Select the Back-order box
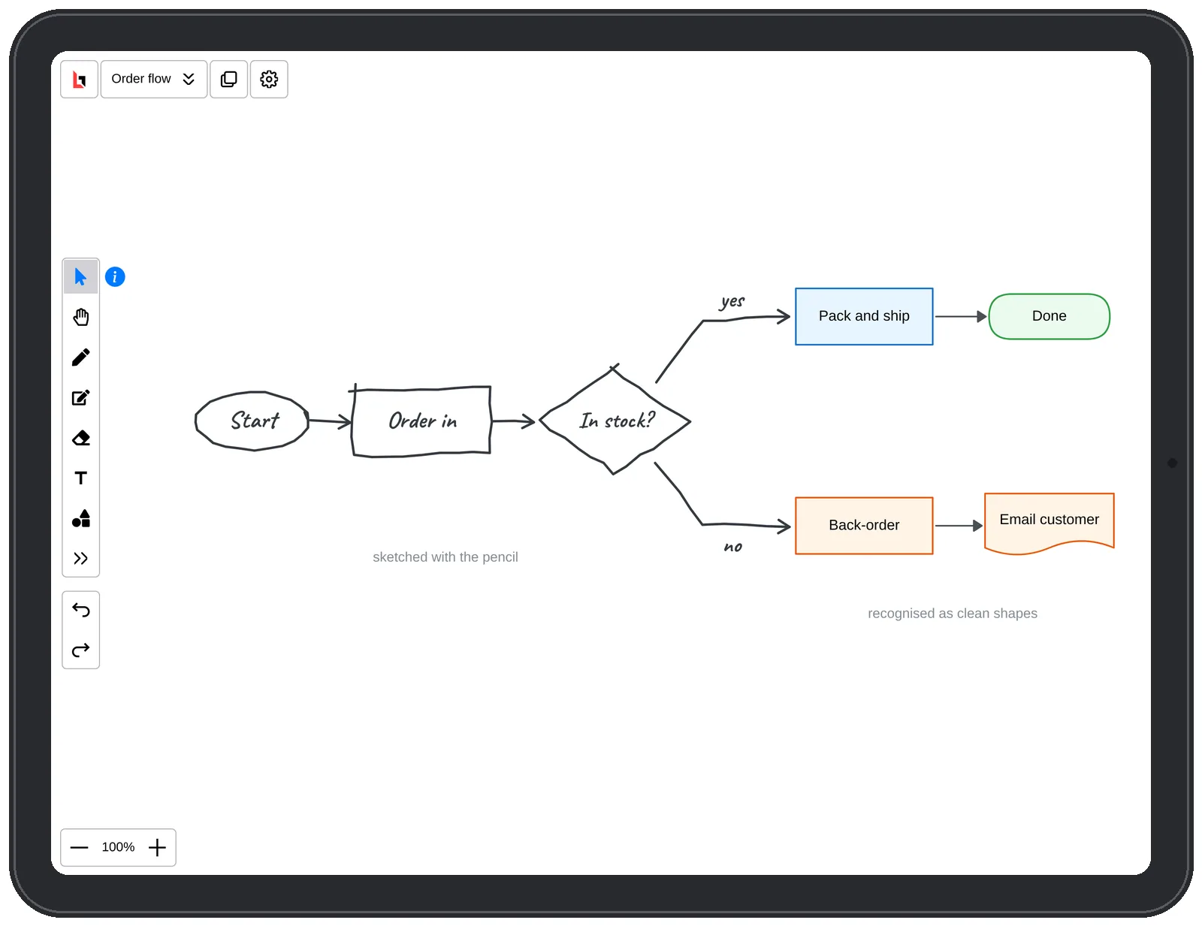The width and height of the screenshot is (1202, 926). (864, 526)
